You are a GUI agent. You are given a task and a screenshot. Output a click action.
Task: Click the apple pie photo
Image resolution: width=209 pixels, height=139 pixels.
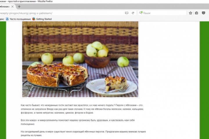click(80, 59)
